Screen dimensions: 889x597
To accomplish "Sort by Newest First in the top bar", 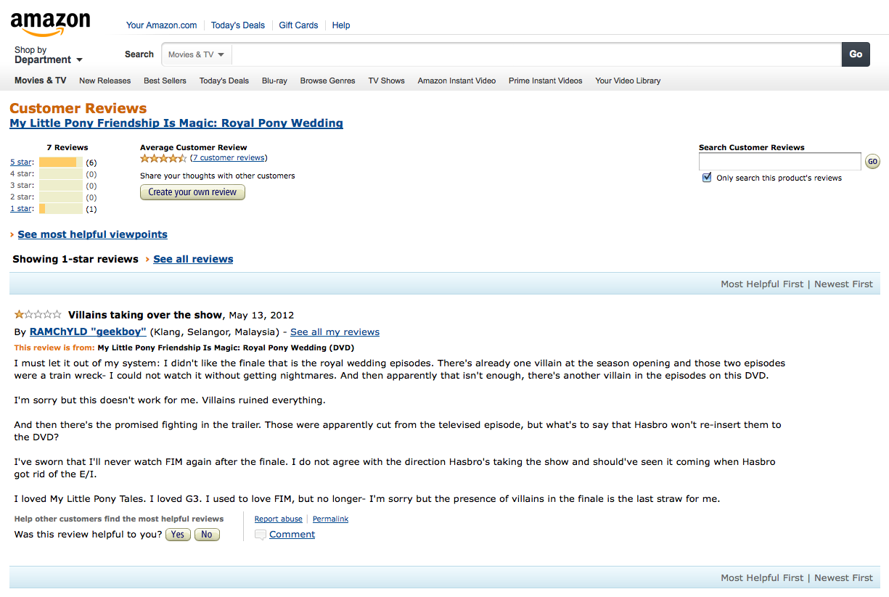I will pos(843,284).
